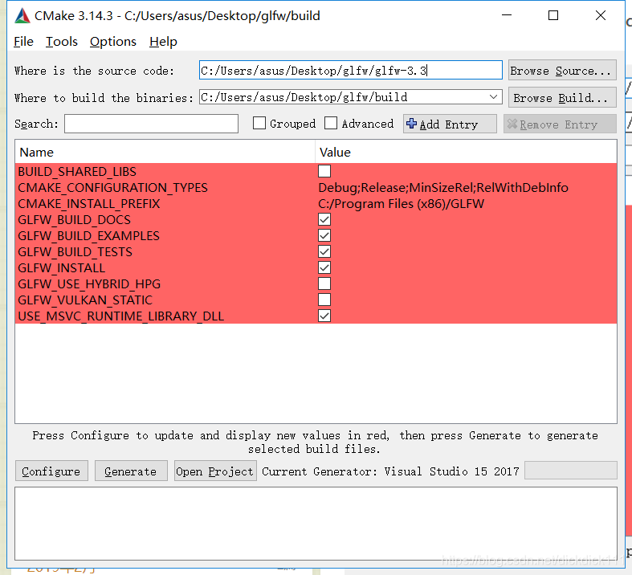This screenshot has width=632, height=575.
Task: Select the CMAKE_INSTALL_PREFIX row name
Action: click(x=89, y=204)
